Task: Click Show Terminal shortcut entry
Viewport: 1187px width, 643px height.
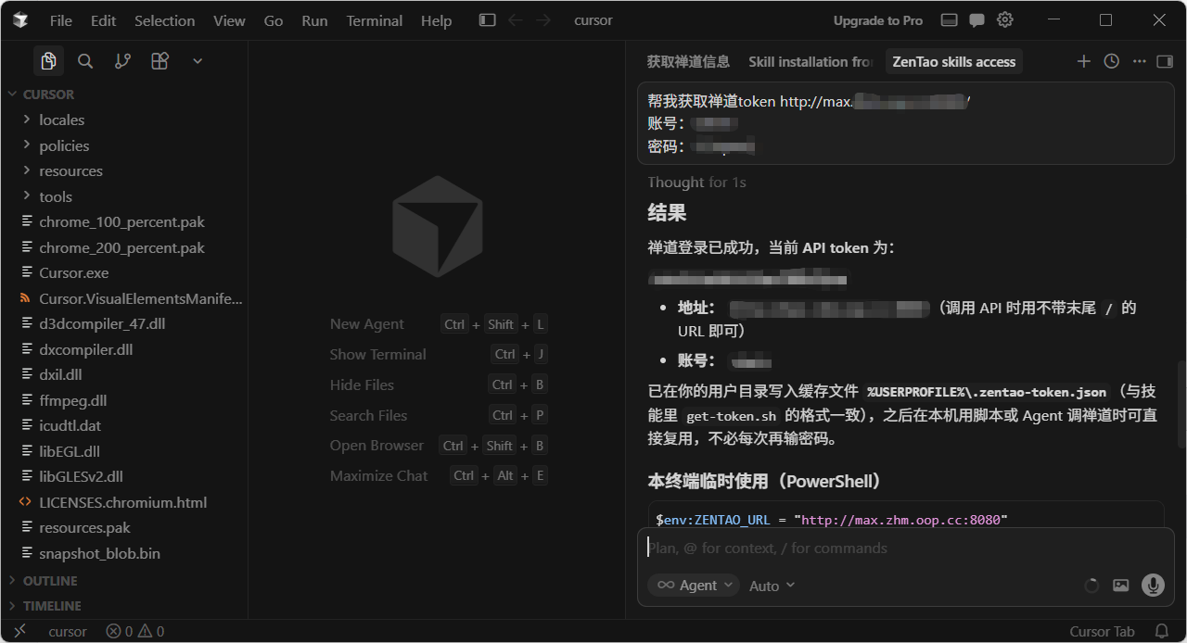Action: pos(438,354)
